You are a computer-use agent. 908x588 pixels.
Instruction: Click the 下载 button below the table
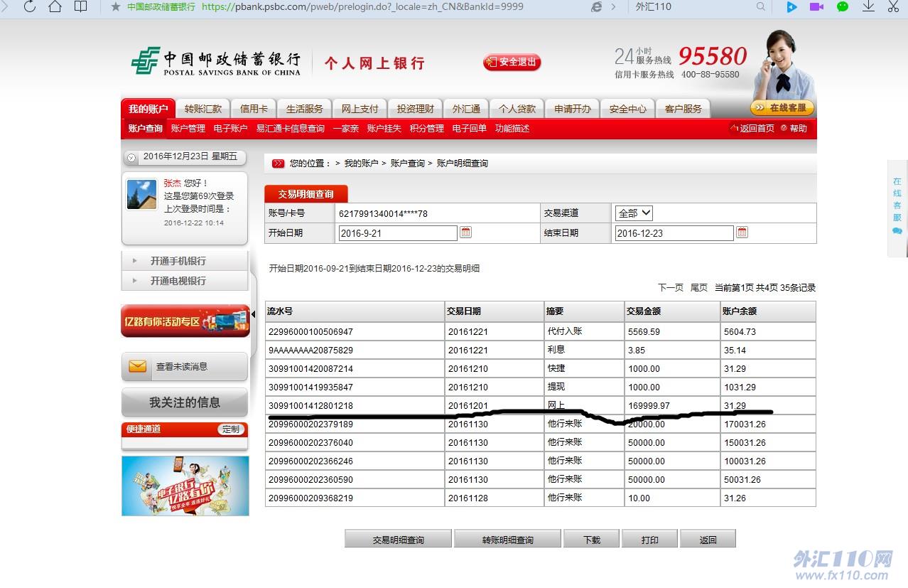pos(591,540)
